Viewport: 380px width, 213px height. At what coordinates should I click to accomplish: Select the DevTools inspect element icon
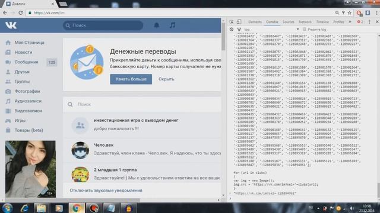point(232,22)
